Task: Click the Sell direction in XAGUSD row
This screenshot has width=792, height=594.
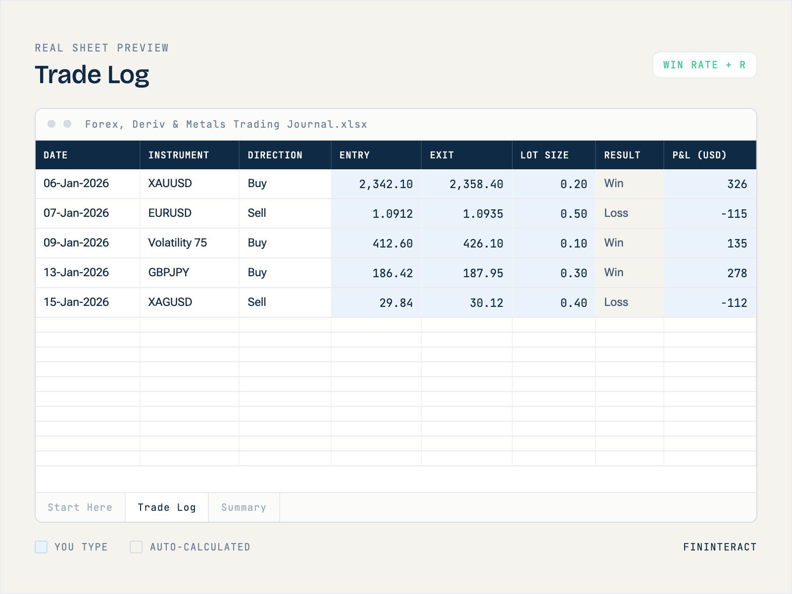Action: click(x=285, y=302)
